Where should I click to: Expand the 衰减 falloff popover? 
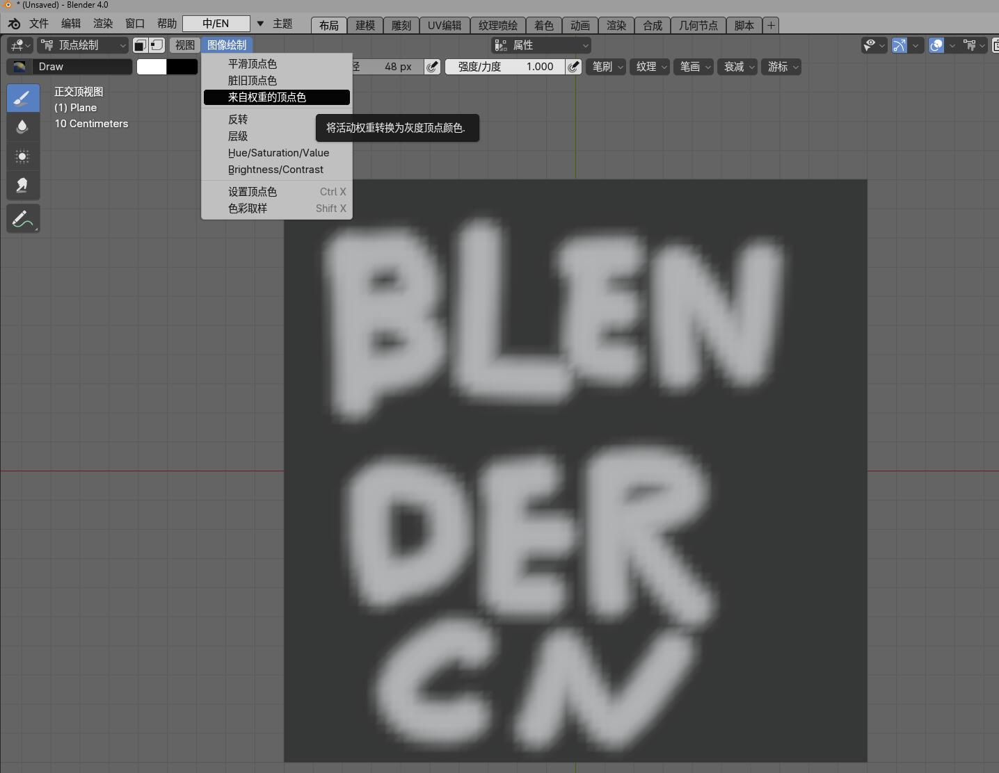coord(737,67)
